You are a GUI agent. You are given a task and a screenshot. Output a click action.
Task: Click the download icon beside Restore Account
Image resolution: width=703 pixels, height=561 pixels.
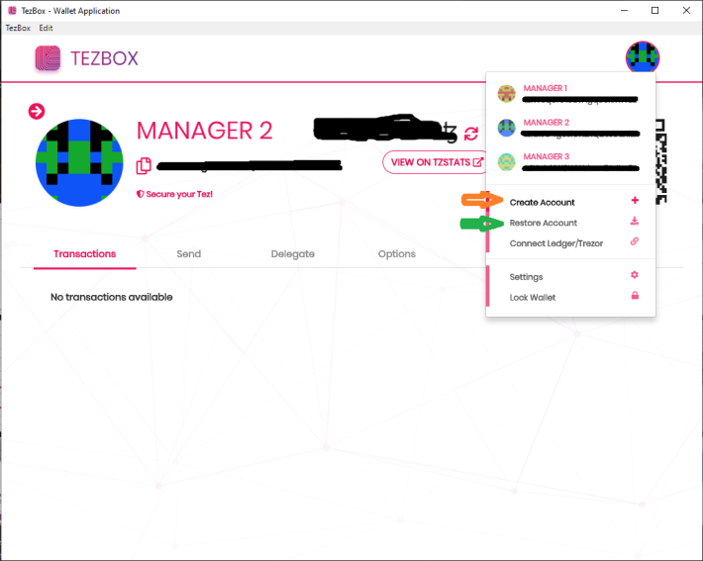635,222
